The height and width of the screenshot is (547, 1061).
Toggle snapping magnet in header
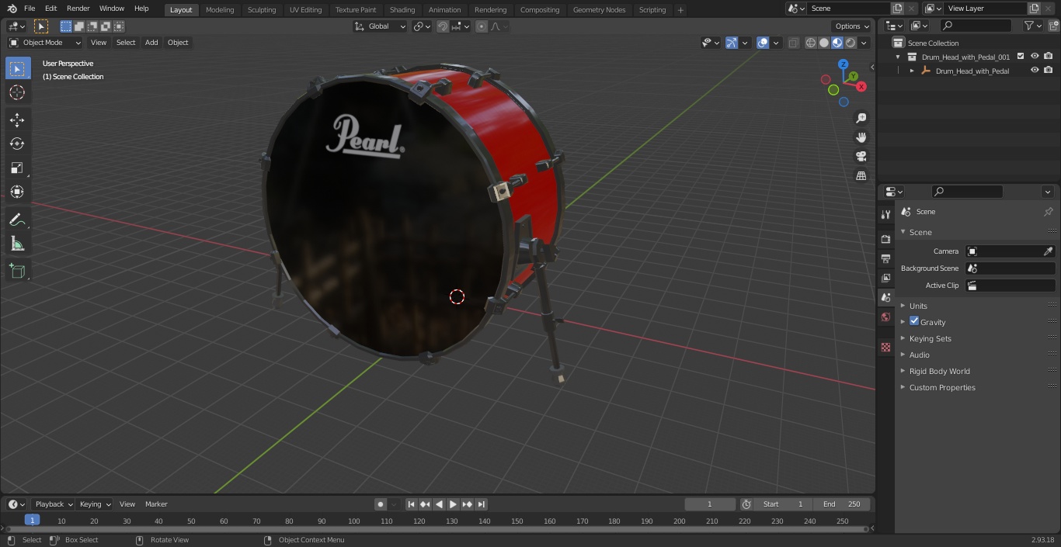tap(443, 26)
